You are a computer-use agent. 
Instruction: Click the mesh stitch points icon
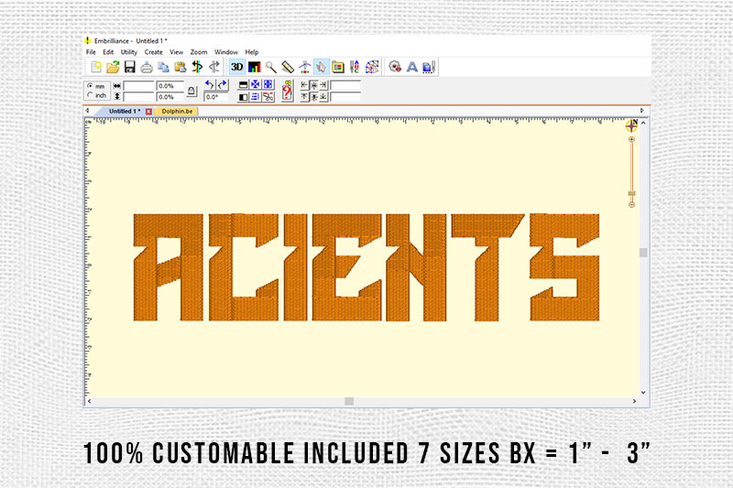click(372, 67)
